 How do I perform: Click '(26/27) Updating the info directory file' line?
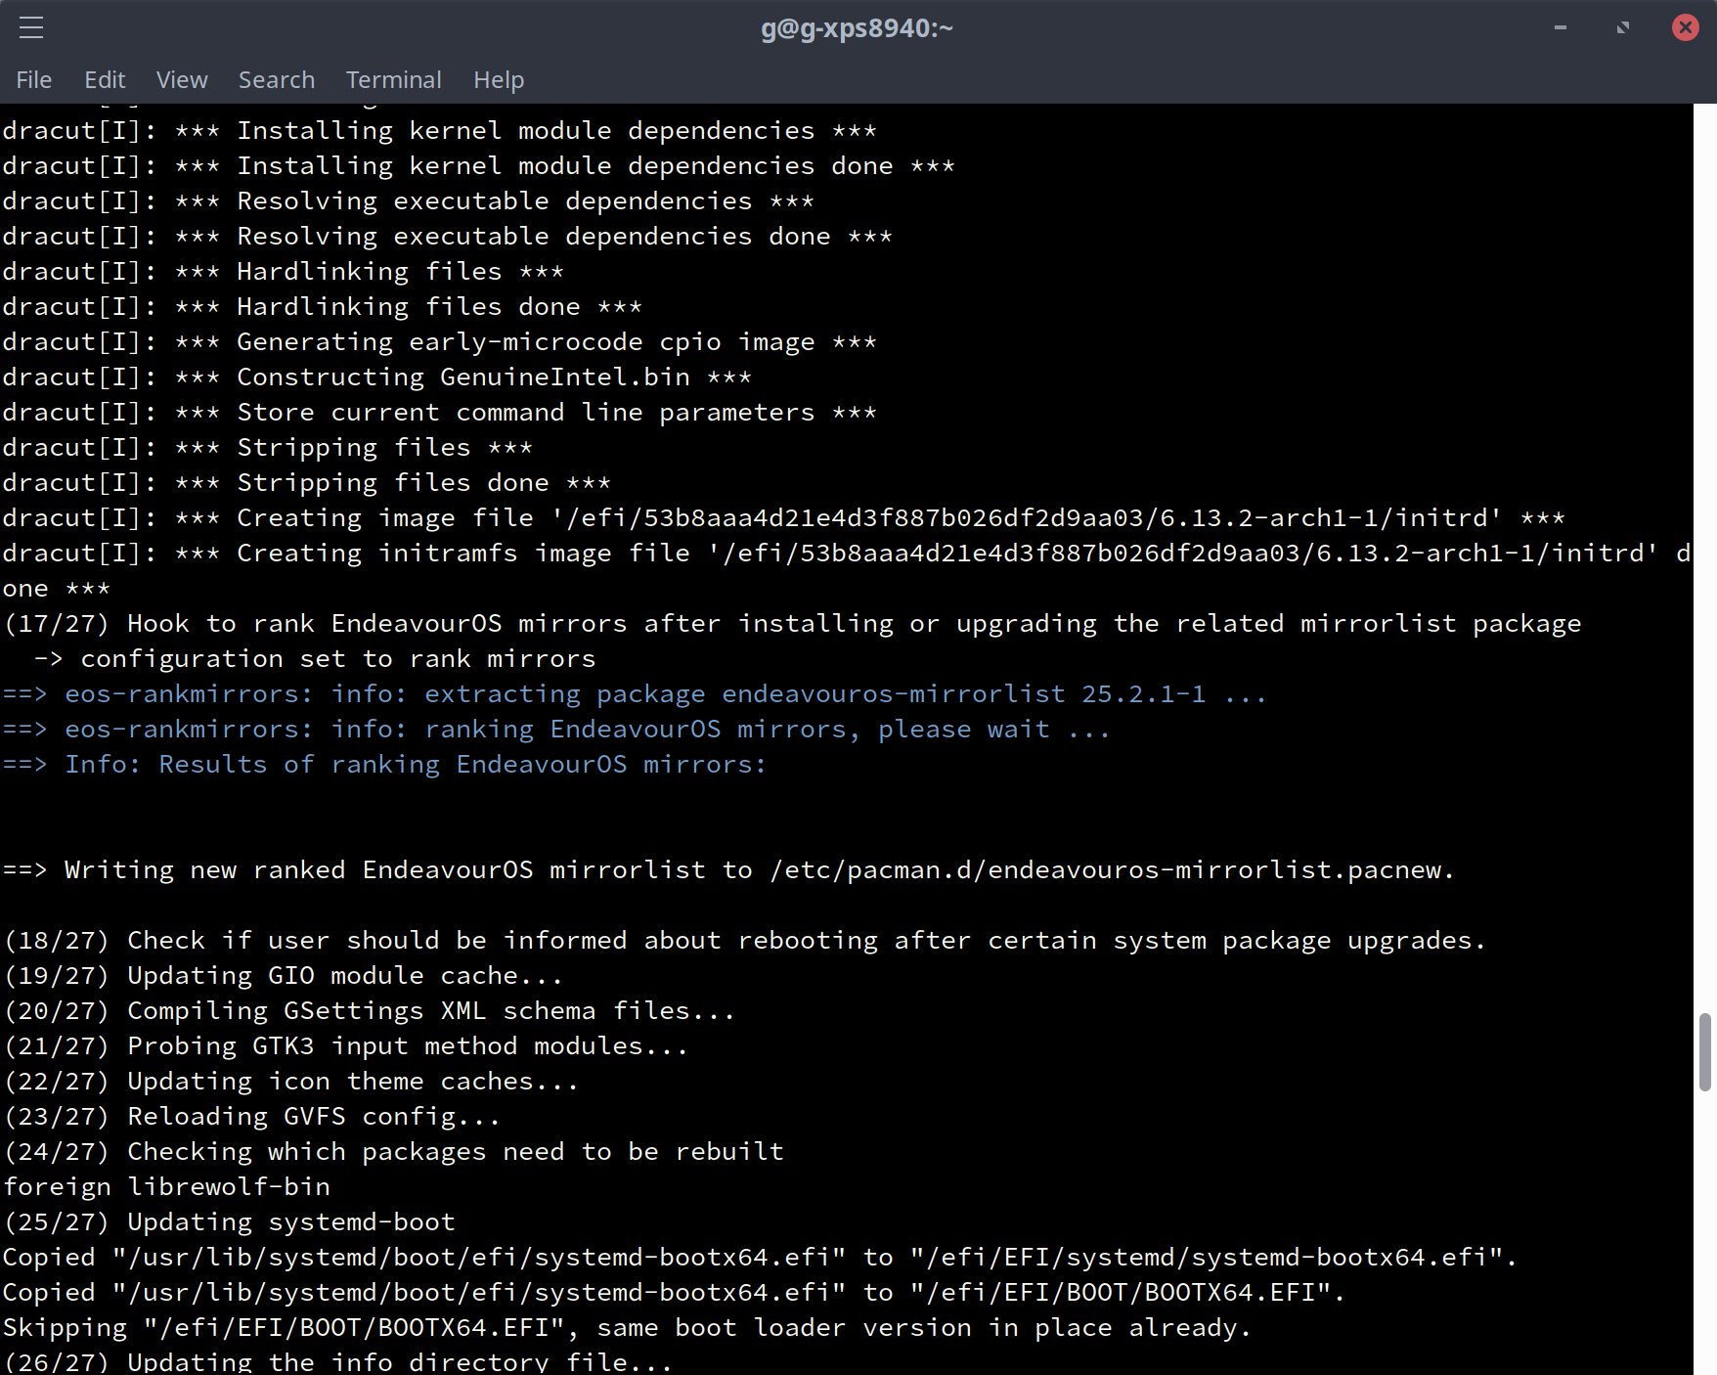pos(337,1361)
